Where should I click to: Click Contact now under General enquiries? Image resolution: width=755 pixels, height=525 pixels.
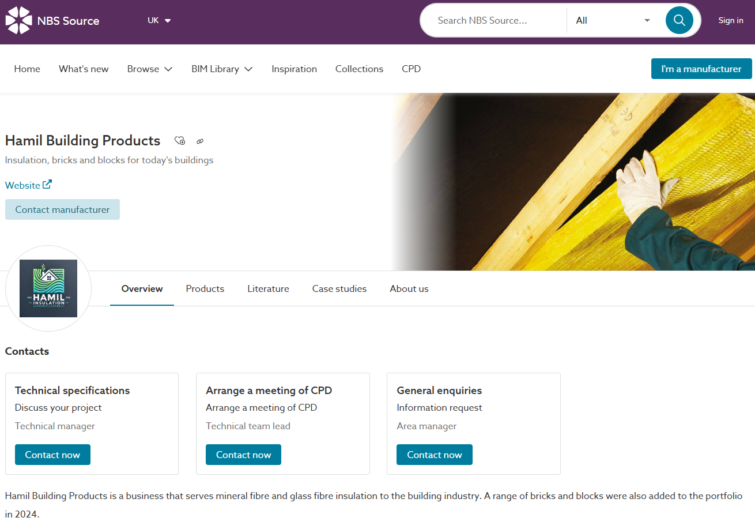coord(434,455)
